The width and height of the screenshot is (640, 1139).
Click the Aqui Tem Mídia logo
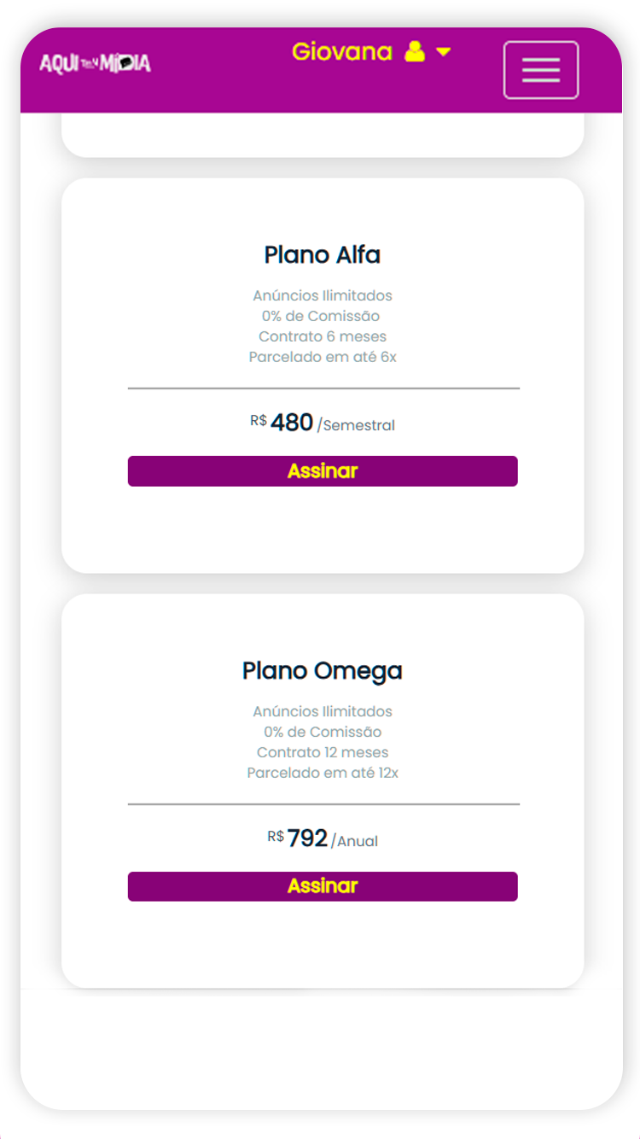95,63
